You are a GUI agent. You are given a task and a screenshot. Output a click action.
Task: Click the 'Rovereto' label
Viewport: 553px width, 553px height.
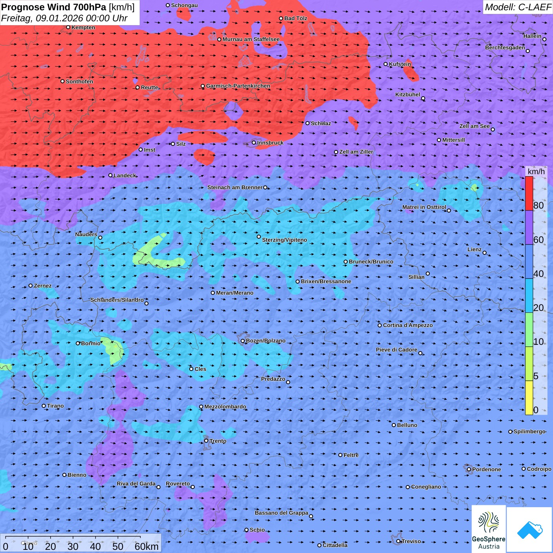[x=178, y=483]
